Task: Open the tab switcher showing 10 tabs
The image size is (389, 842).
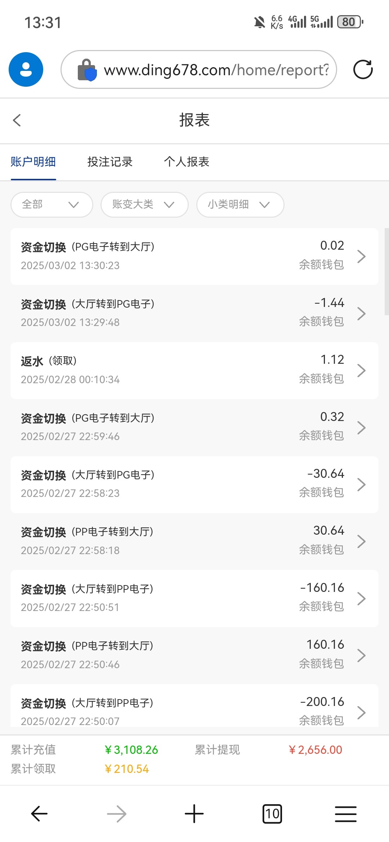Action: 272,814
